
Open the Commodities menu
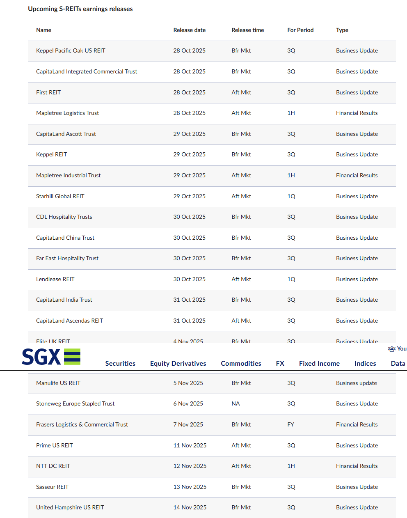point(241,363)
